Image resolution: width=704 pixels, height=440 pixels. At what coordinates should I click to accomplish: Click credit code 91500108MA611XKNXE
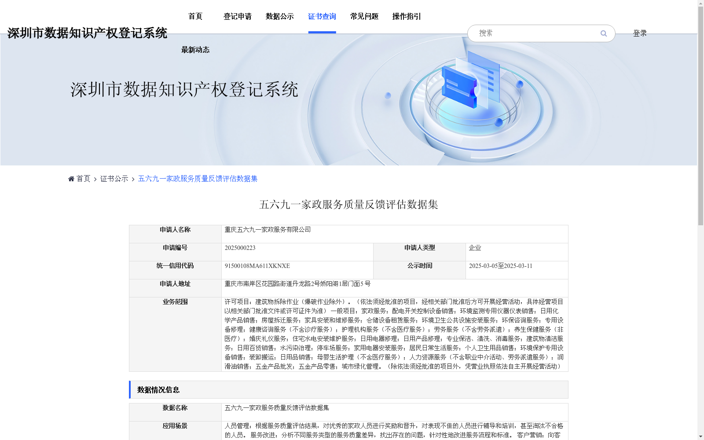257,266
